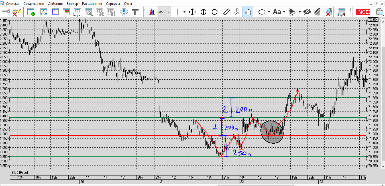Click date 20 on the time axis
Viewport: 385px width, 186px height.
click(82, 181)
